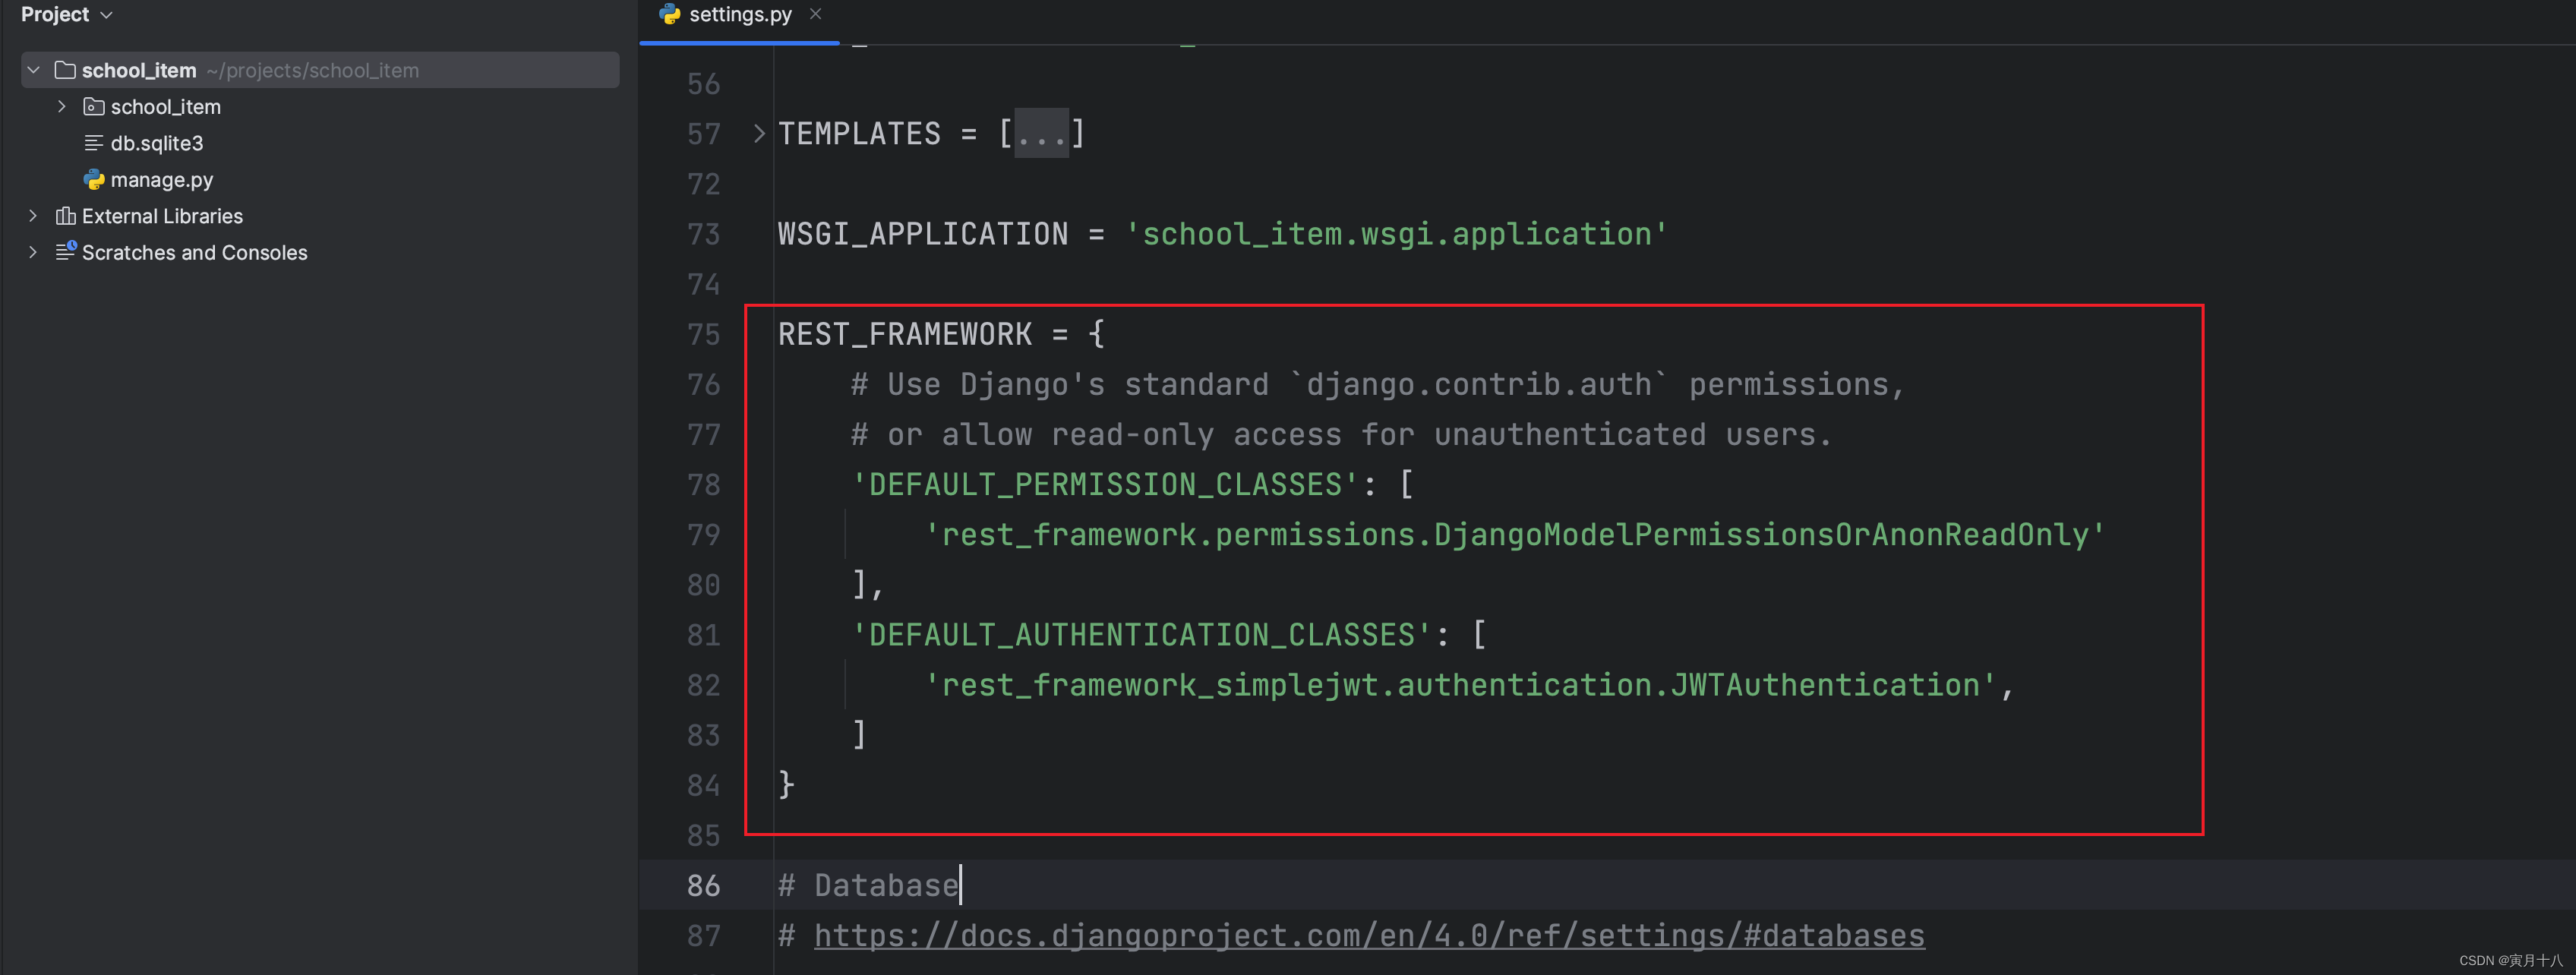Image resolution: width=2576 pixels, height=975 pixels.
Task: Click the folded ellipsis in the TEMPLATES list
Action: pos(1041,134)
